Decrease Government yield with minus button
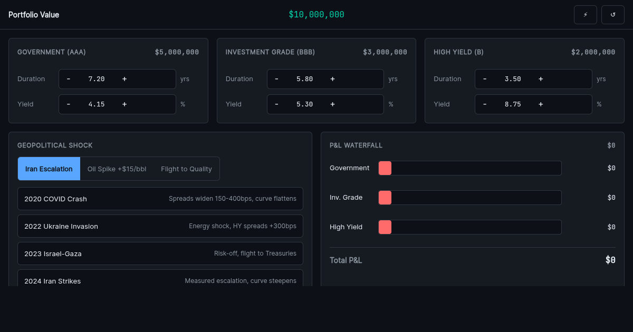This screenshot has height=332, width=633. [69, 104]
